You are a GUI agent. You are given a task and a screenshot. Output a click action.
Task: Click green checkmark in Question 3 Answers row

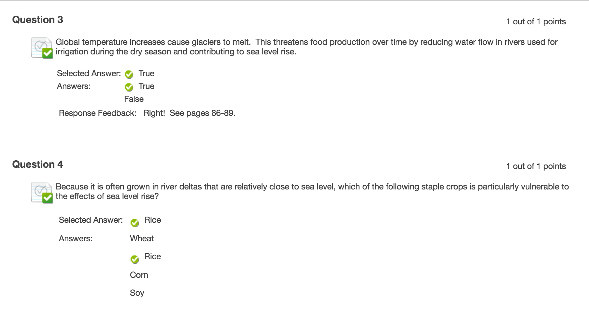[129, 87]
